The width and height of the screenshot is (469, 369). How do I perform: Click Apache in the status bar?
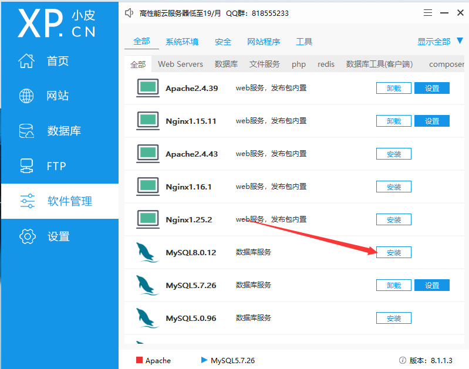coord(158,361)
